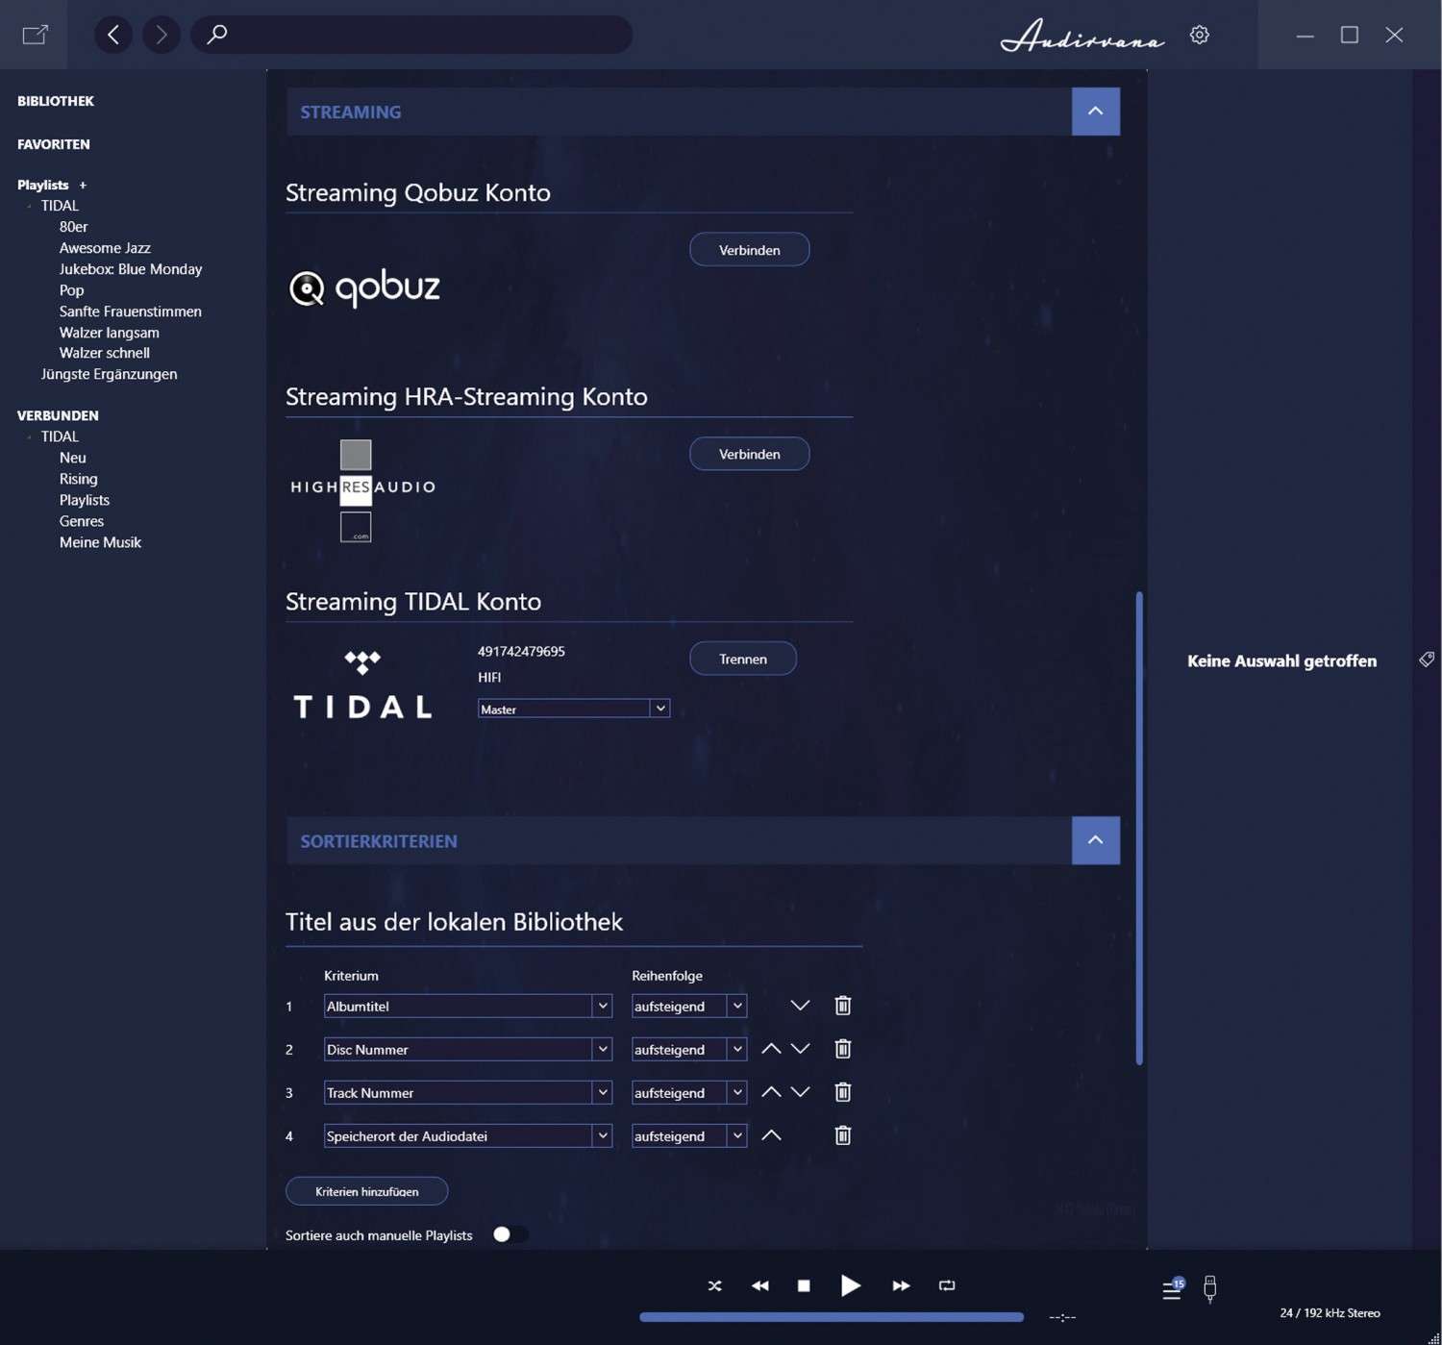The image size is (1442, 1345).
Task: Move Track Nummer criterion up
Action: [x=771, y=1092]
